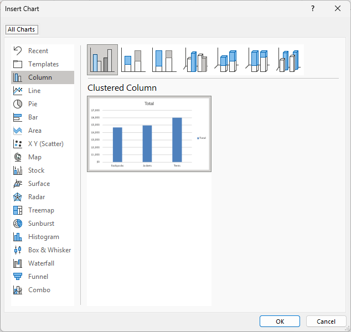Click the X Y Scatter chart icon
This screenshot has width=351, height=332.
(x=18, y=144)
